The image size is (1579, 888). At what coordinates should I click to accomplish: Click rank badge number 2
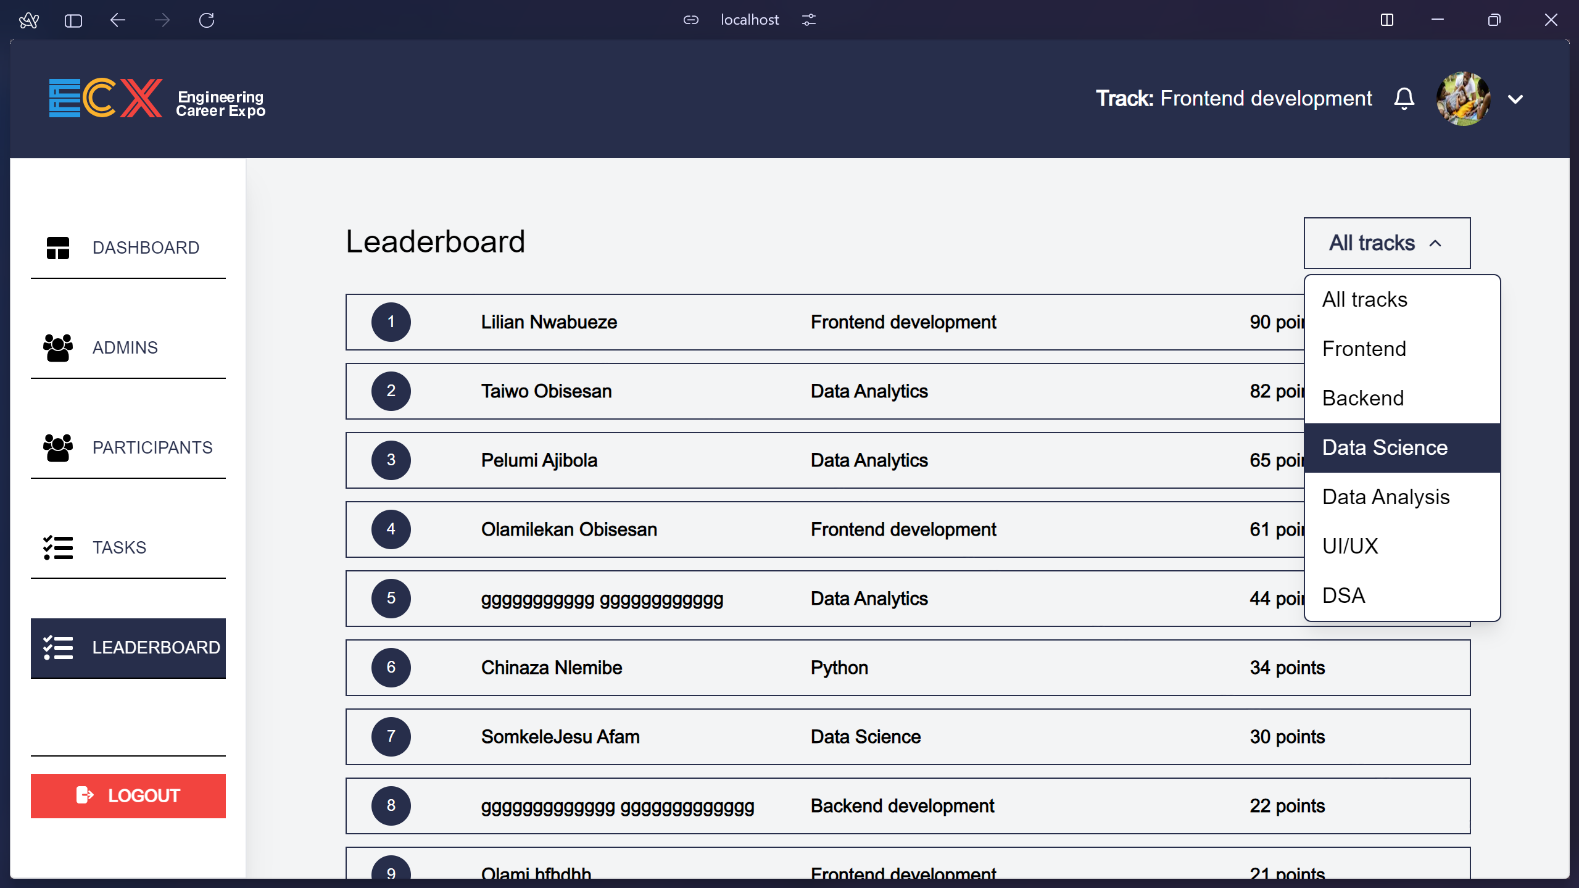coord(391,391)
